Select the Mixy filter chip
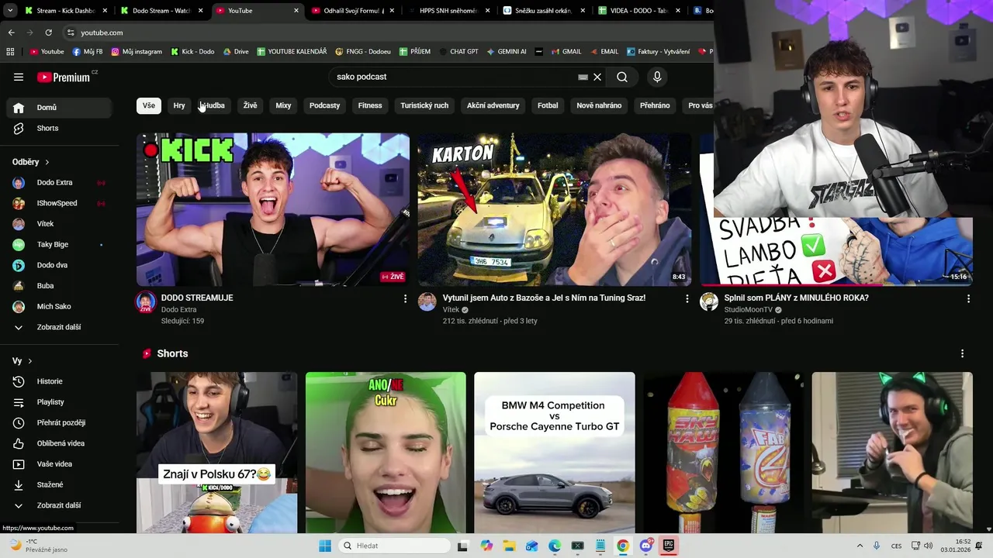993x558 pixels. coord(283,105)
